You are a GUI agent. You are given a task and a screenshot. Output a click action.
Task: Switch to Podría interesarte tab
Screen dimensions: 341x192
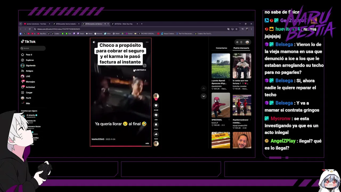(241, 48)
